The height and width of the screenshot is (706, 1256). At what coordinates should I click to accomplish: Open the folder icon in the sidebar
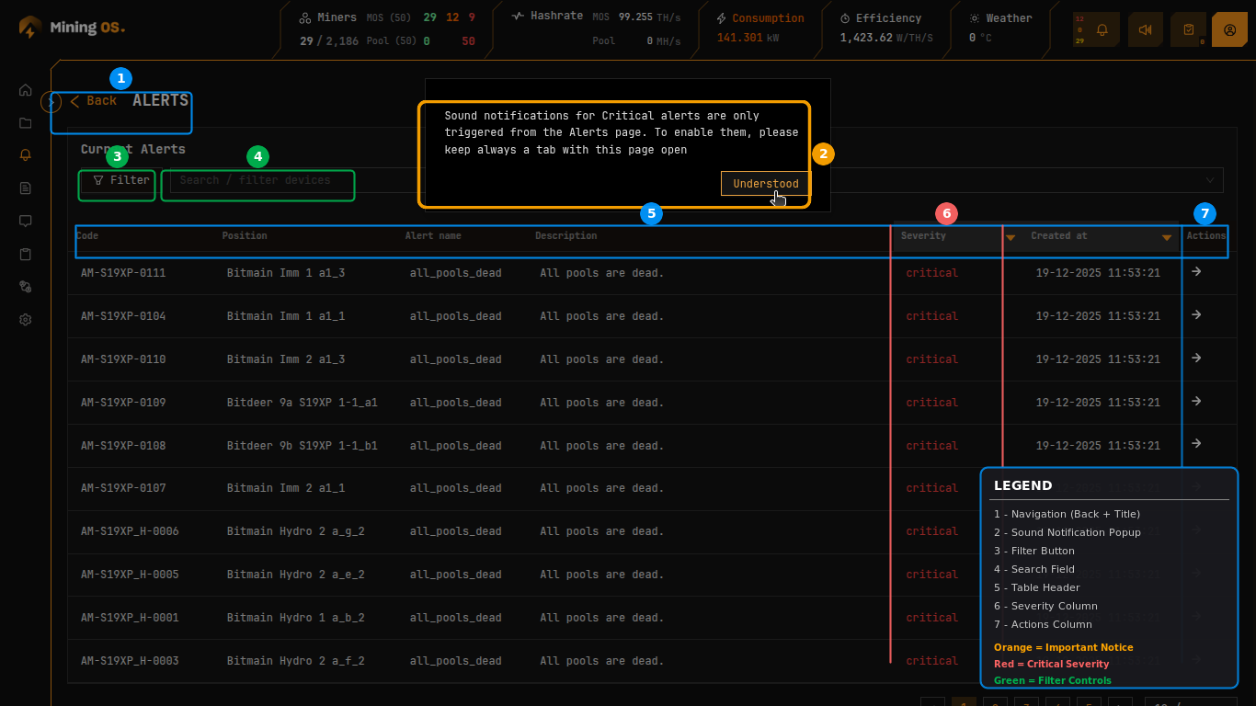tap(26, 123)
